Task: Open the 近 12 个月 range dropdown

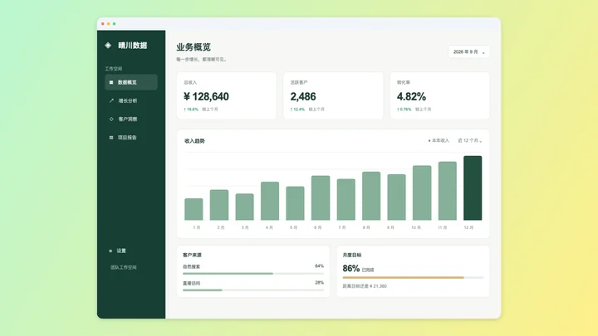Action: 470,140
